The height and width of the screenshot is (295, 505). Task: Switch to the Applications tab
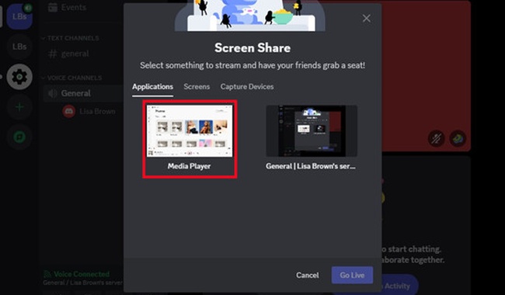152,86
